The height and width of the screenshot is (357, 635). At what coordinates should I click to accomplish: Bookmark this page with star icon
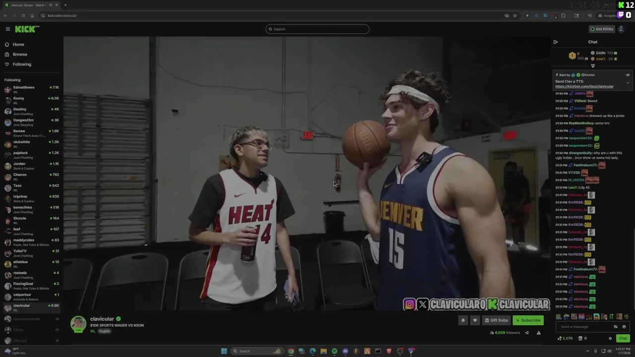(515, 15)
